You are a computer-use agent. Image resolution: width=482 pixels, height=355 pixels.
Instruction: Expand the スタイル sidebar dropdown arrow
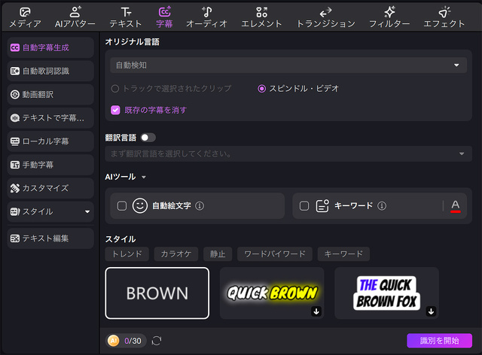coord(87,211)
